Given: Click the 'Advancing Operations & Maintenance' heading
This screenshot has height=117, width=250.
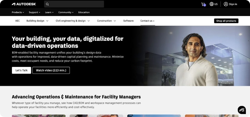Looking at the screenshot, I should [76, 97].
